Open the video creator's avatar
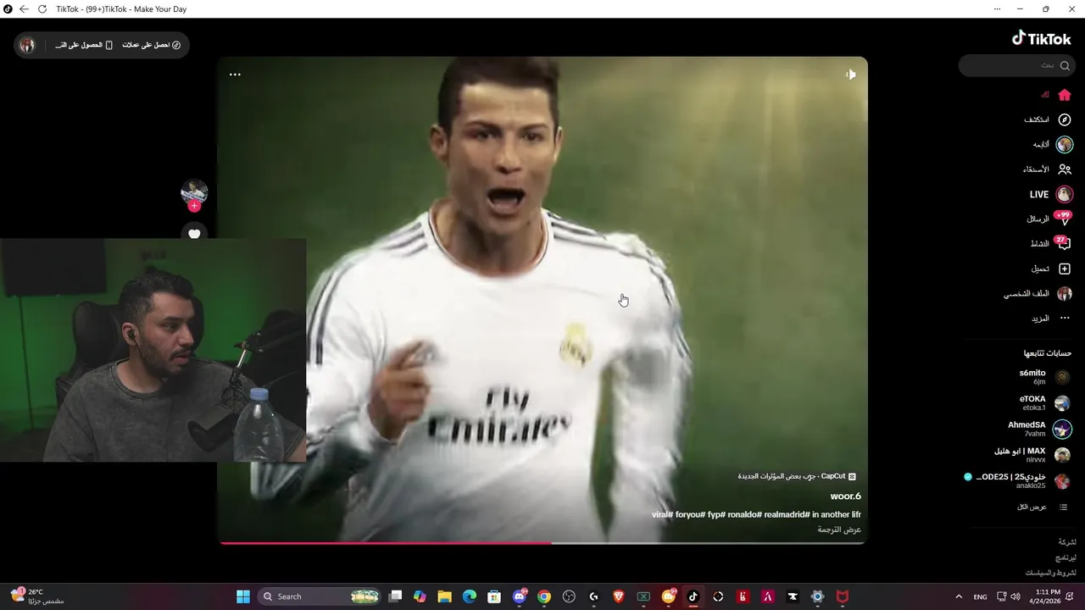Screen dimensions: 1085x610 point(194,191)
